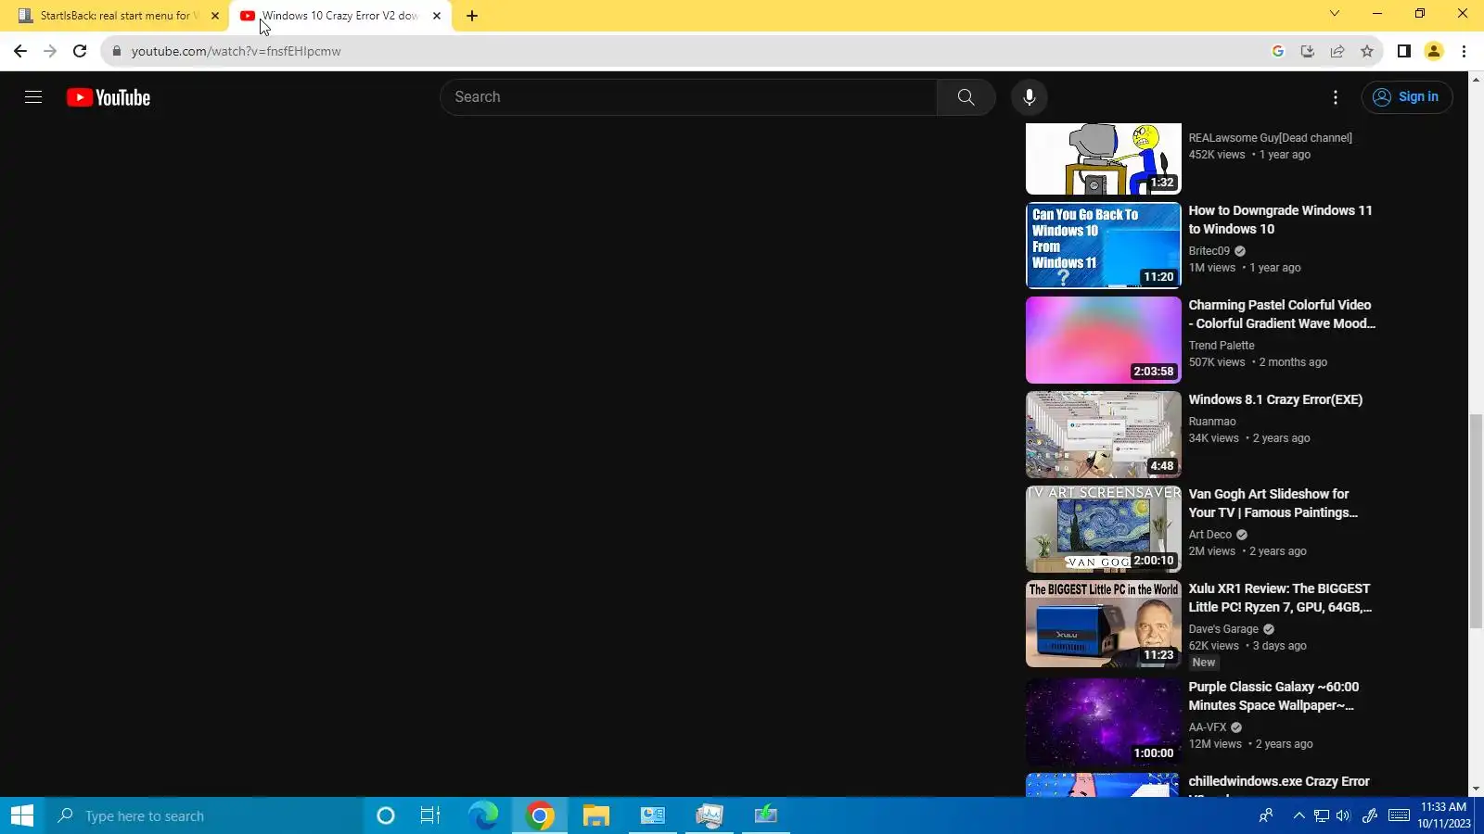Open the People icon in tray
The height and width of the screenshot is (834, 1484).
1266,815
